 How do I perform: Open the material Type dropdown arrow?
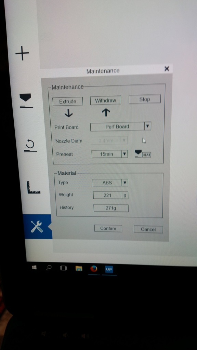point(125,183)
